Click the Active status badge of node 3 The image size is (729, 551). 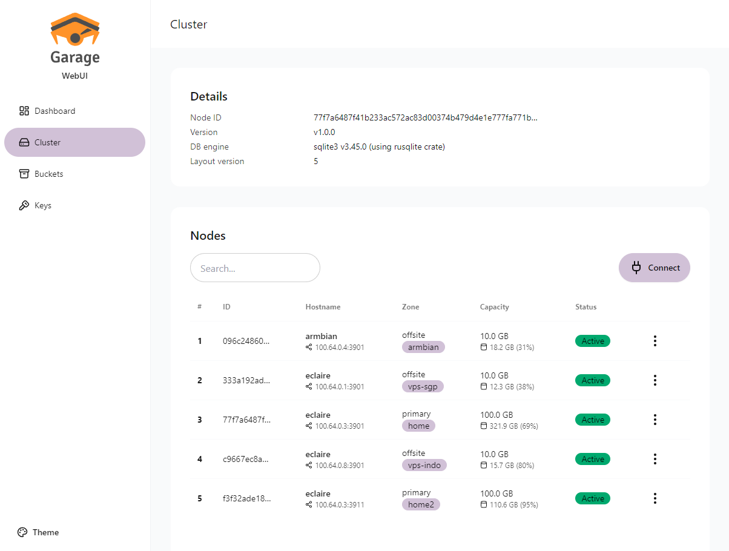(592, 420)
